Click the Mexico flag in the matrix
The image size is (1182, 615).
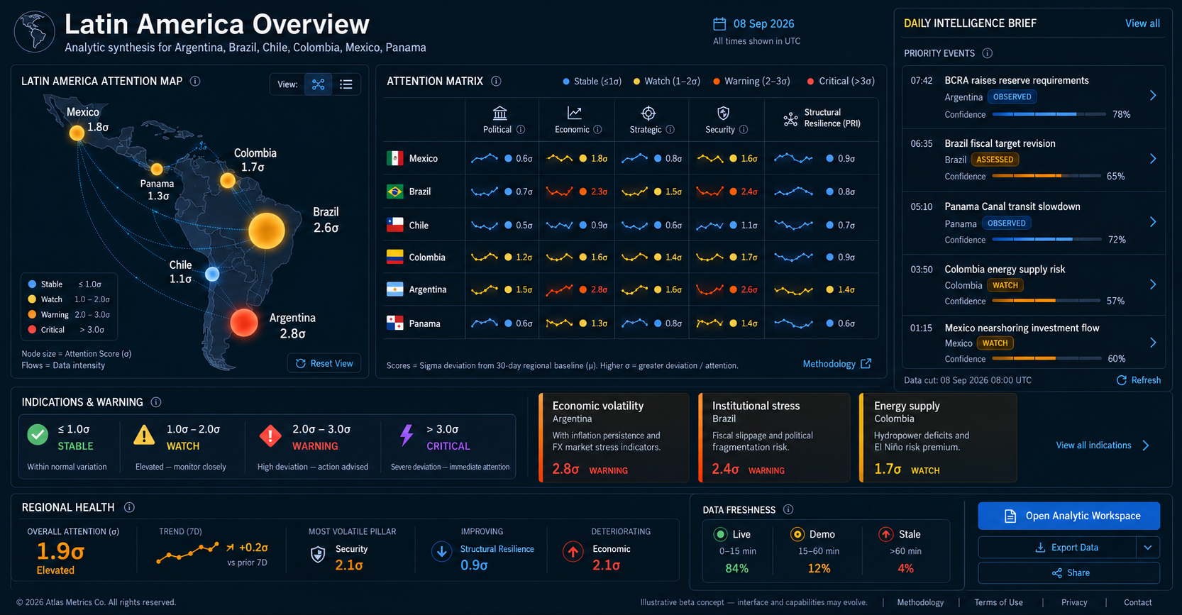[395, 158]
